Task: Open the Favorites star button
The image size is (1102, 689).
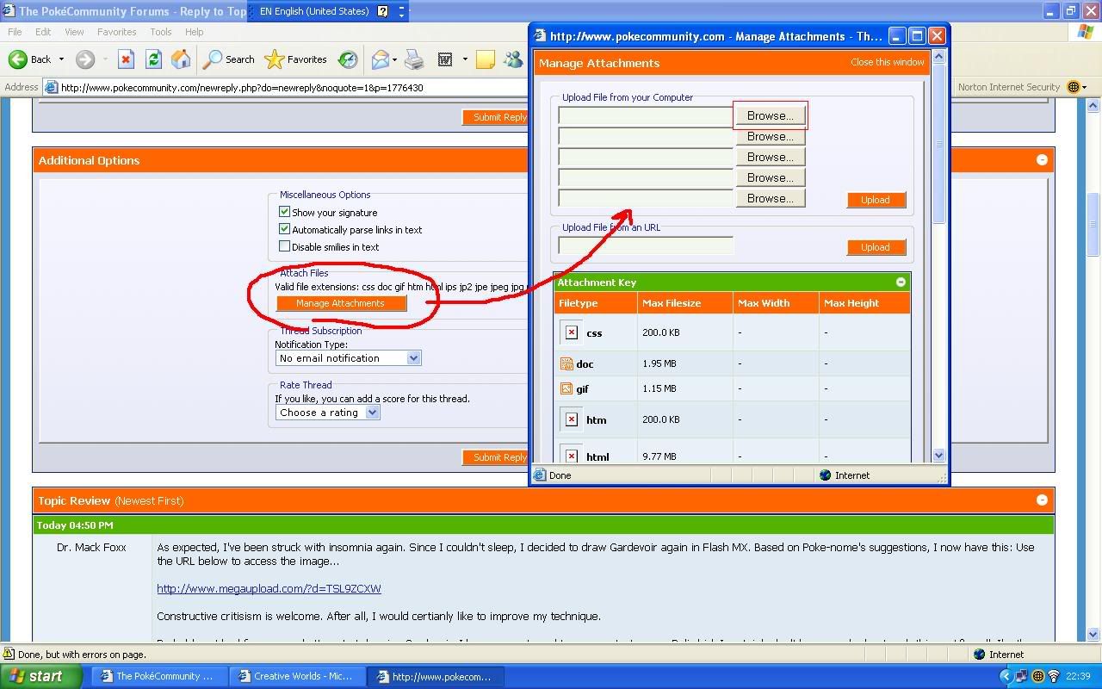Action: (x=296, y=59)
